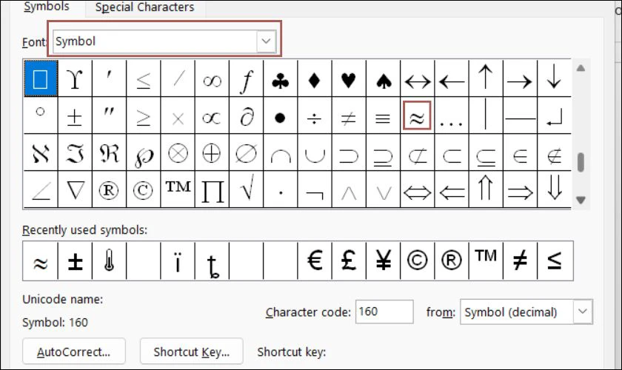Pick the circled times symbol
Image resolution: width=622 pixels, height=370 pixels.
[x=178, y=152]
